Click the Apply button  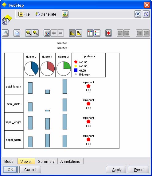116,170
